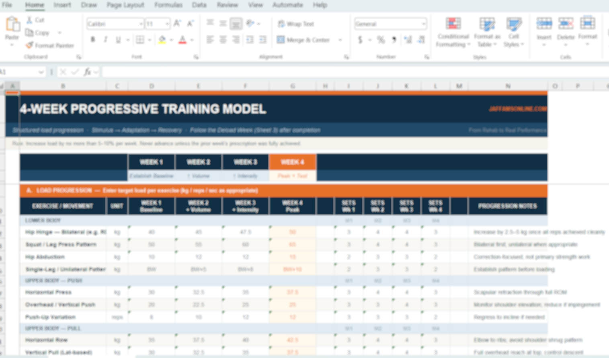Toggle Wrap Text
The height and width of the screenshot is (358, 609).
pyautogui.click(x=296, y=24)
